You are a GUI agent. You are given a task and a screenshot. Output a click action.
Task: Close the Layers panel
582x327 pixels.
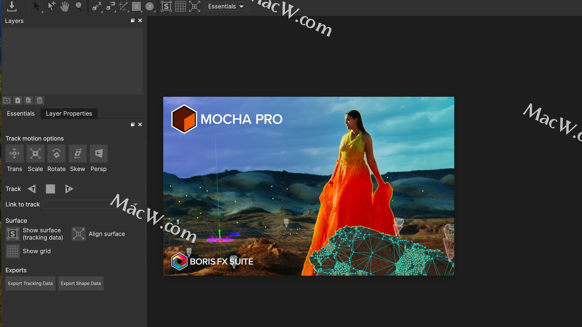click(x=140, y=21)
